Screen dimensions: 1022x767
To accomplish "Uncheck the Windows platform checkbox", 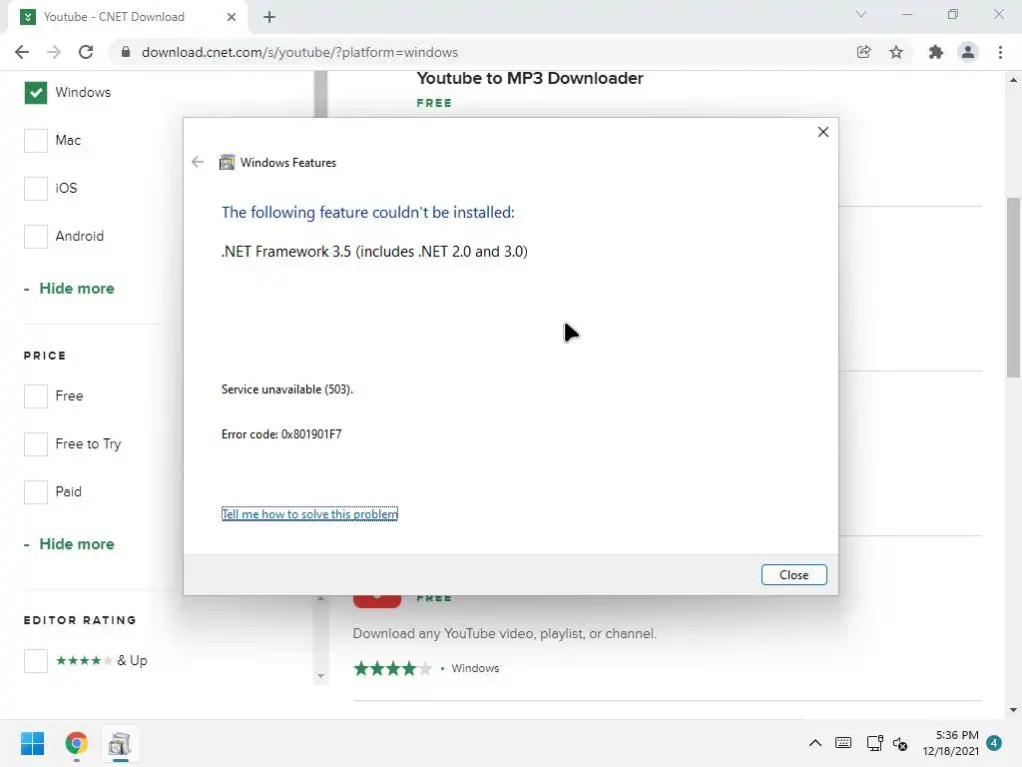I will click(x=36, y=93).
